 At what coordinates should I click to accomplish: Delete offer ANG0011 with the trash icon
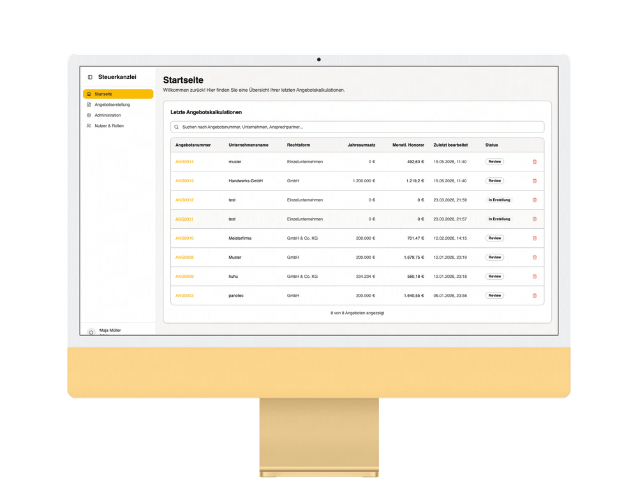(x=535, y=219)
